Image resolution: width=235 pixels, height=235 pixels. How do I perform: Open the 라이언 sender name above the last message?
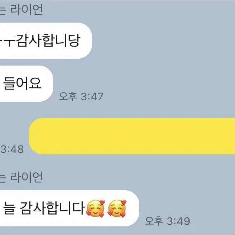[27, 177]
